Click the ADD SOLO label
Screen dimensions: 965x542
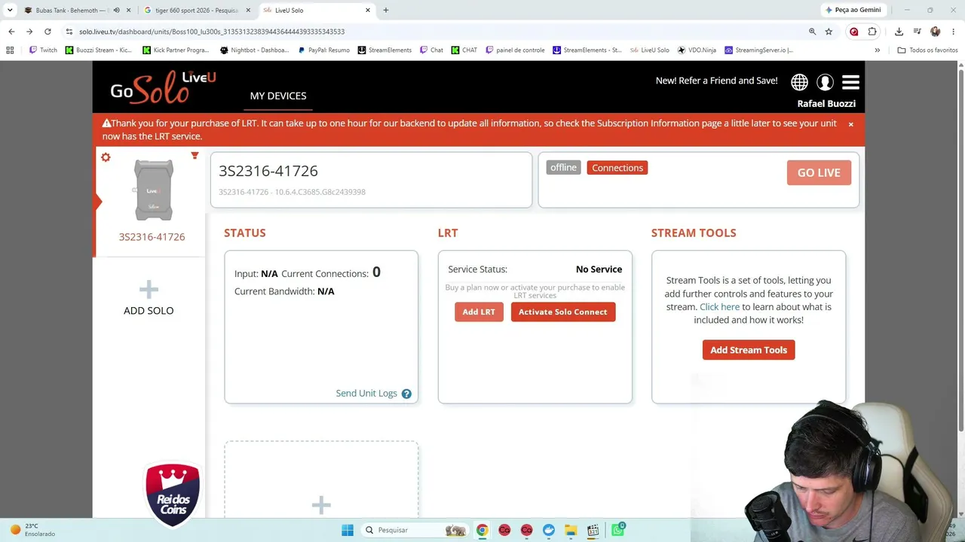[149, 311]
